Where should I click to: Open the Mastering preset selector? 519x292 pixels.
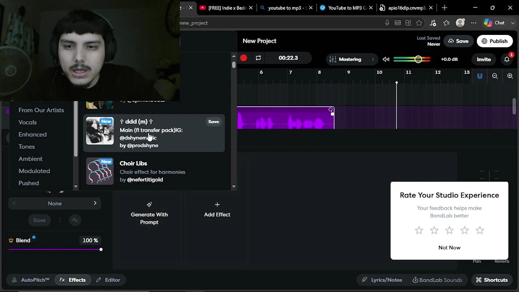[352, 59]
